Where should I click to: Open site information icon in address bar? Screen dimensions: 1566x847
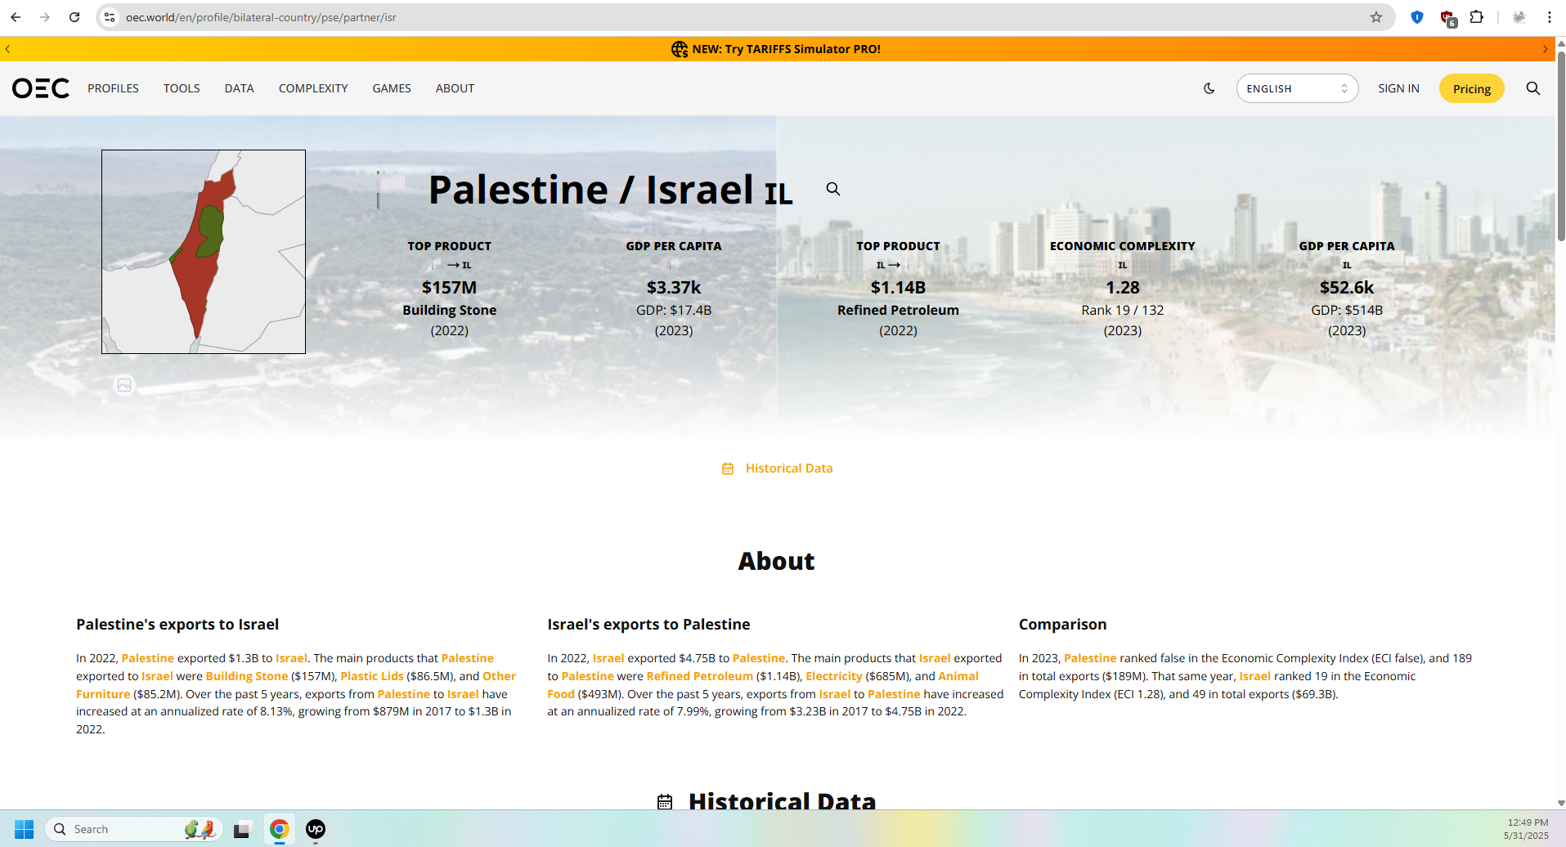click(110, 17)
